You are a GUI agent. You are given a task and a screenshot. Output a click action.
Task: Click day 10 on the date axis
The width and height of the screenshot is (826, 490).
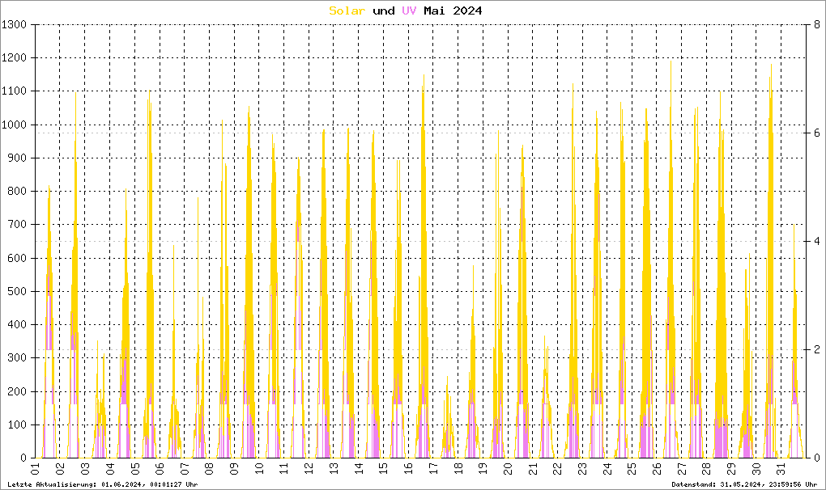259,470
